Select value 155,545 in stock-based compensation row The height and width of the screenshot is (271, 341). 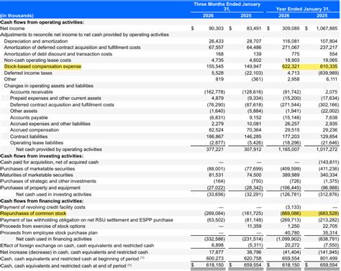(x=215, y=66)
